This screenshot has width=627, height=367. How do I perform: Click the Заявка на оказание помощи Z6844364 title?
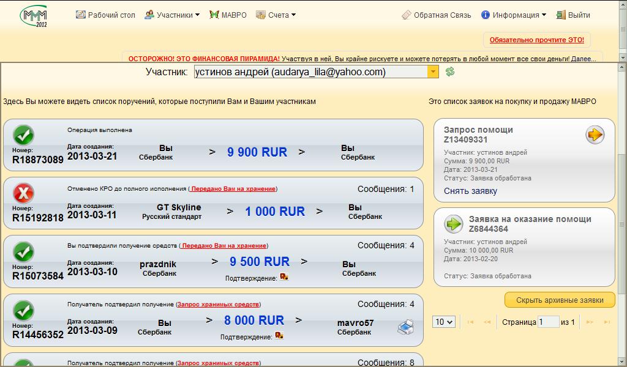pyautogui.click(x=530, y=224)
